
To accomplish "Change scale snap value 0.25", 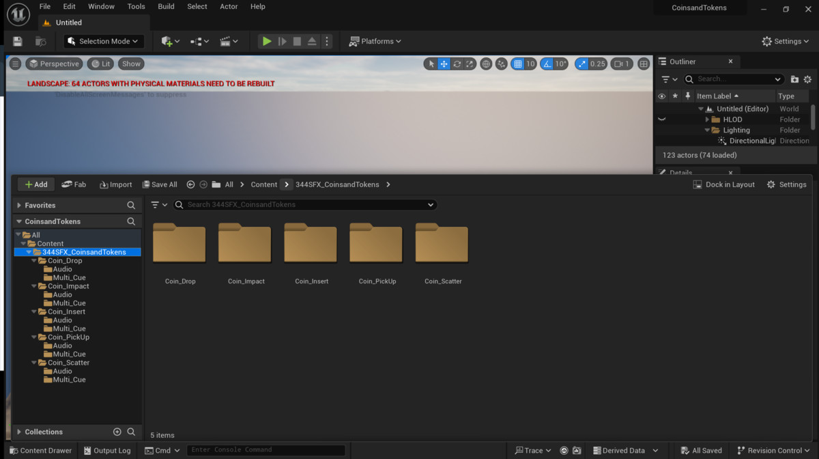I will pos(597,64).
